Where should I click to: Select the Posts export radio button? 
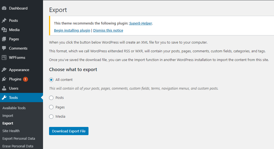[x=51, y=98]
